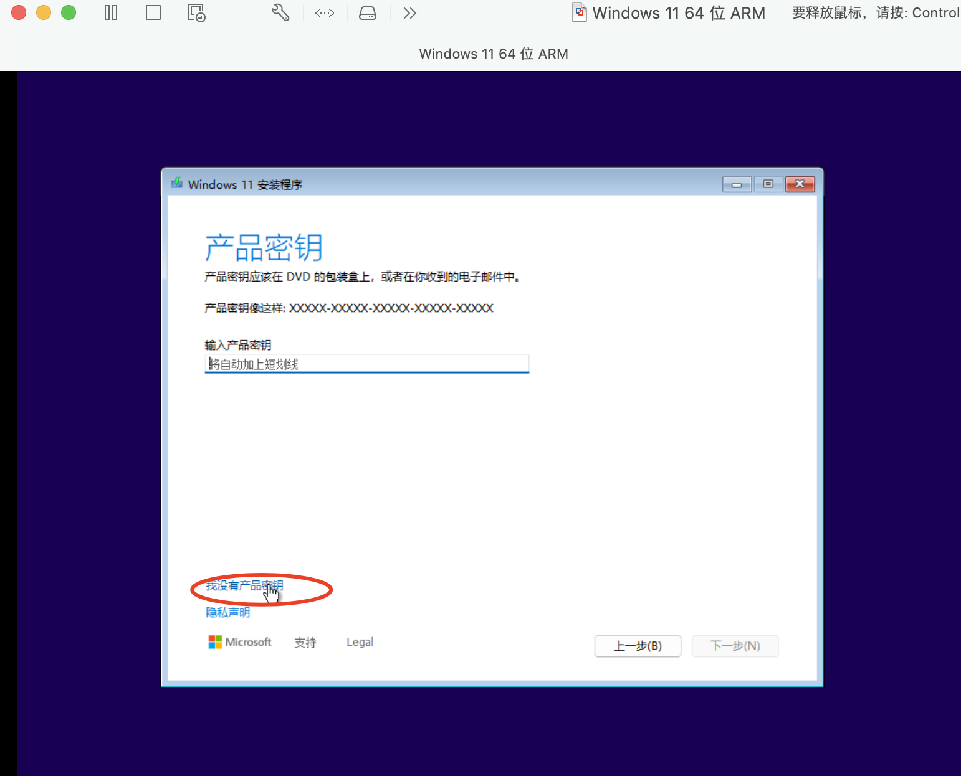Click the Windows setup icon in the dialog title bar

[x=177, y=183]
